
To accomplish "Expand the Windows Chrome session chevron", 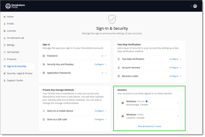I will point(178,103).
